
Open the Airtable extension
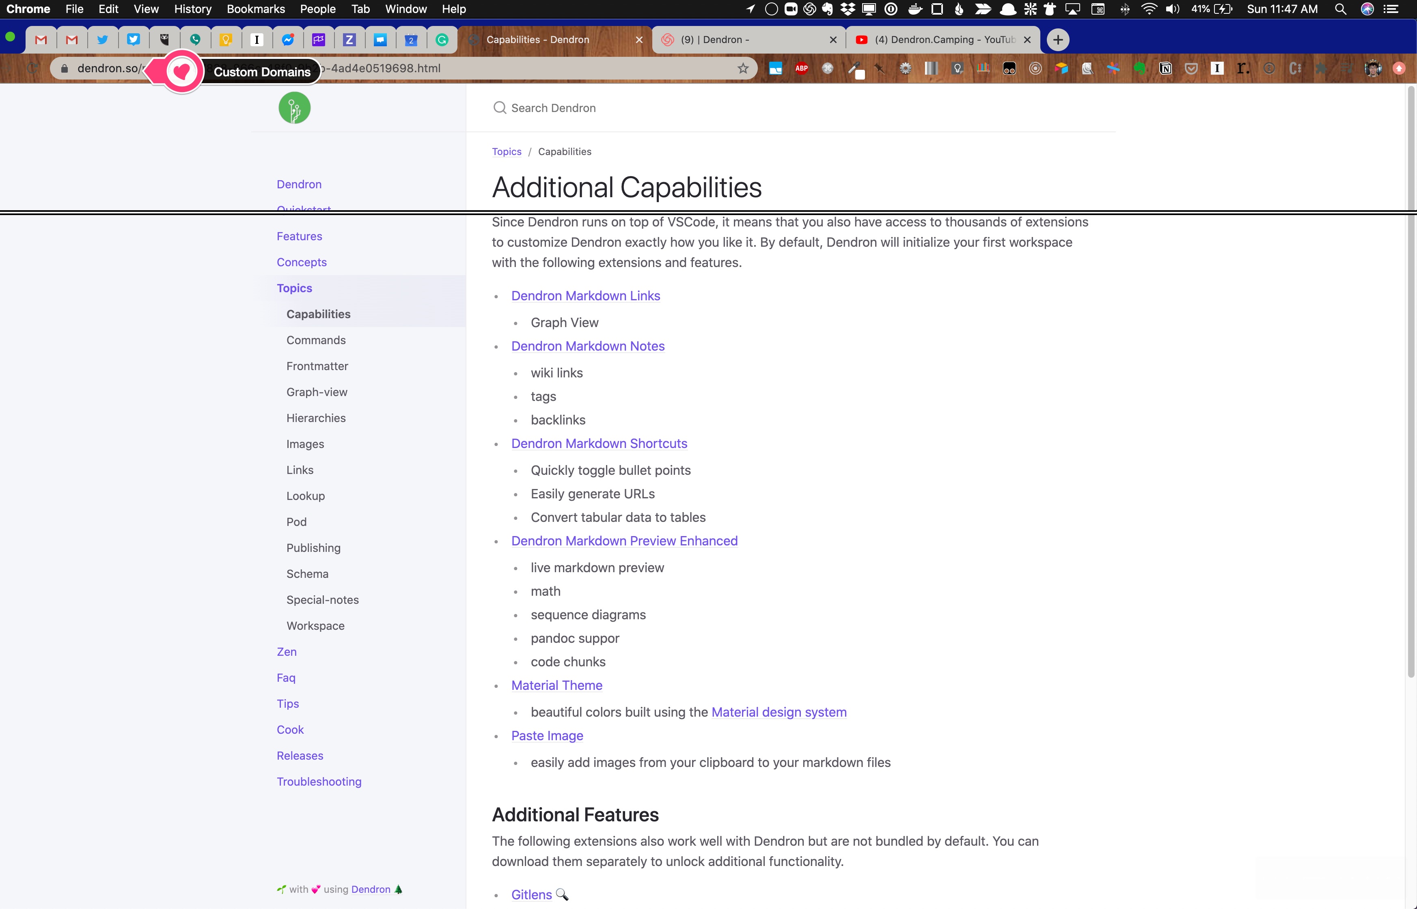coord(1061,69)
